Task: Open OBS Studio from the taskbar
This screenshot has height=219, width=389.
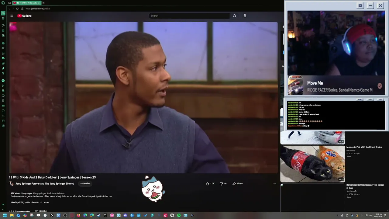Action: [65, 215]
